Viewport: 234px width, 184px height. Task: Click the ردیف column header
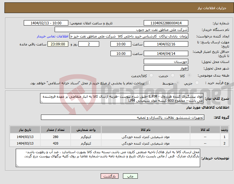[x=224, y=130]
